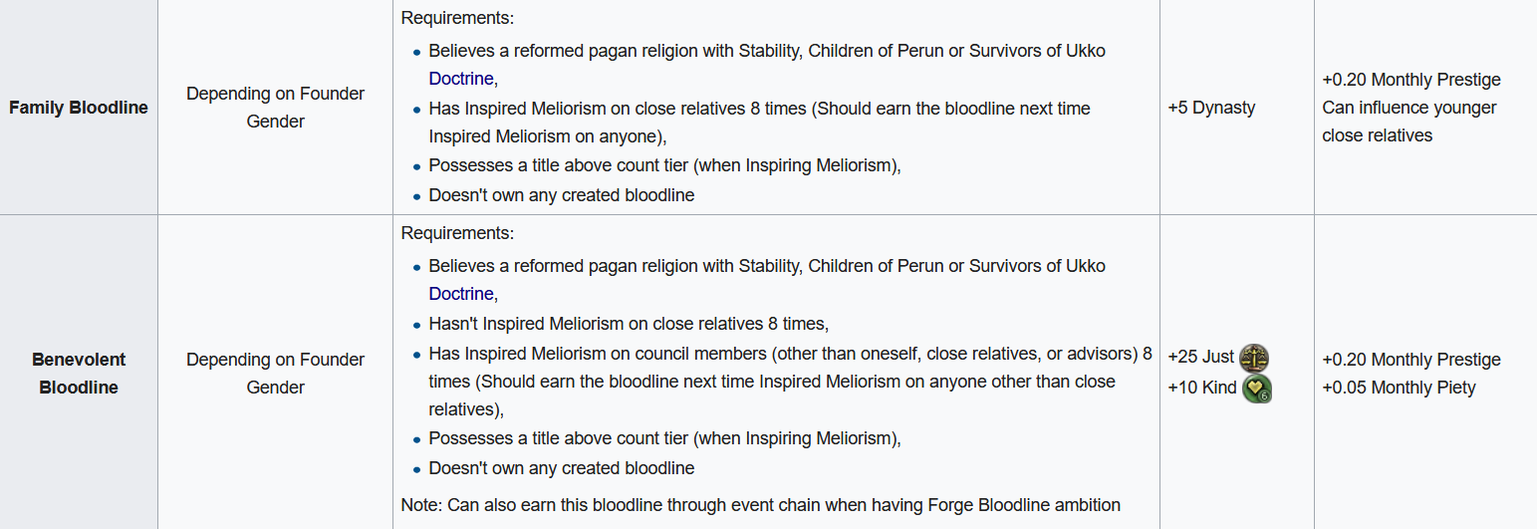Click the +5 Dynasty opinion text
The width and height of the screenshot is (1537, 529).
point(1211,108)
